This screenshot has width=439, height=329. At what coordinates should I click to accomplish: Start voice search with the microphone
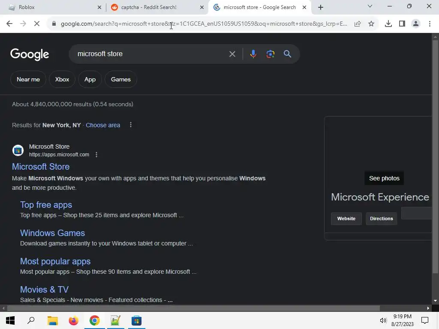point(253,54)
